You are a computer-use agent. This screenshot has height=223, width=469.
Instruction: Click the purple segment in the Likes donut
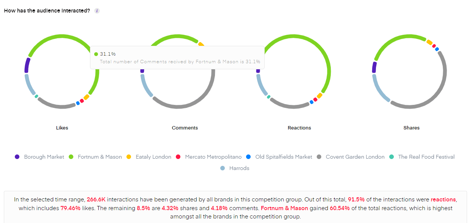coord(27,65)
